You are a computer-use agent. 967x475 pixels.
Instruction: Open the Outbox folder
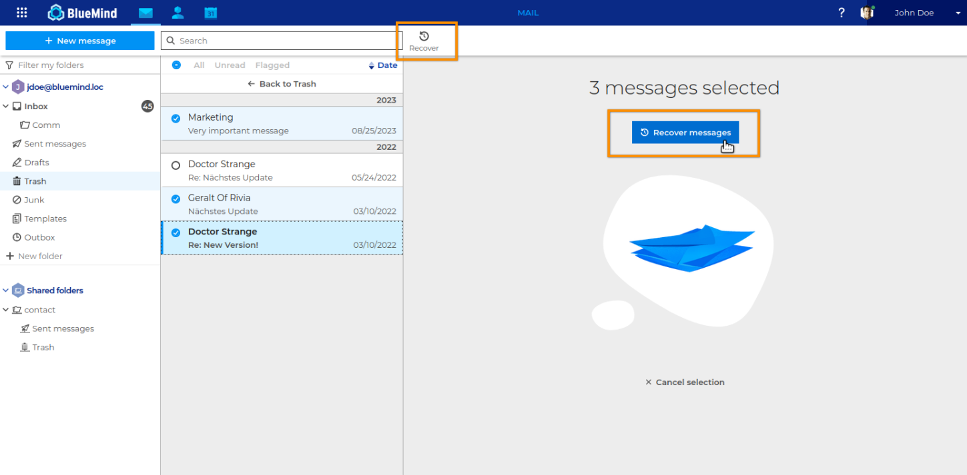coord(39,237)
